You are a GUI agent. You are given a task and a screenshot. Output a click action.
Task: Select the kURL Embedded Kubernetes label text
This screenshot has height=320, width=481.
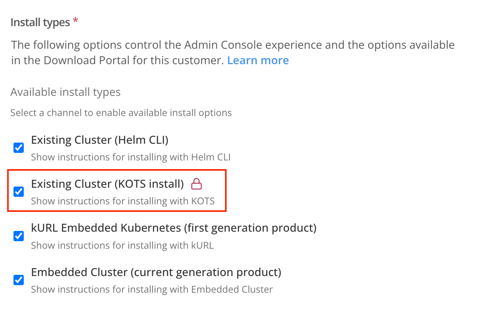[173, 228]
